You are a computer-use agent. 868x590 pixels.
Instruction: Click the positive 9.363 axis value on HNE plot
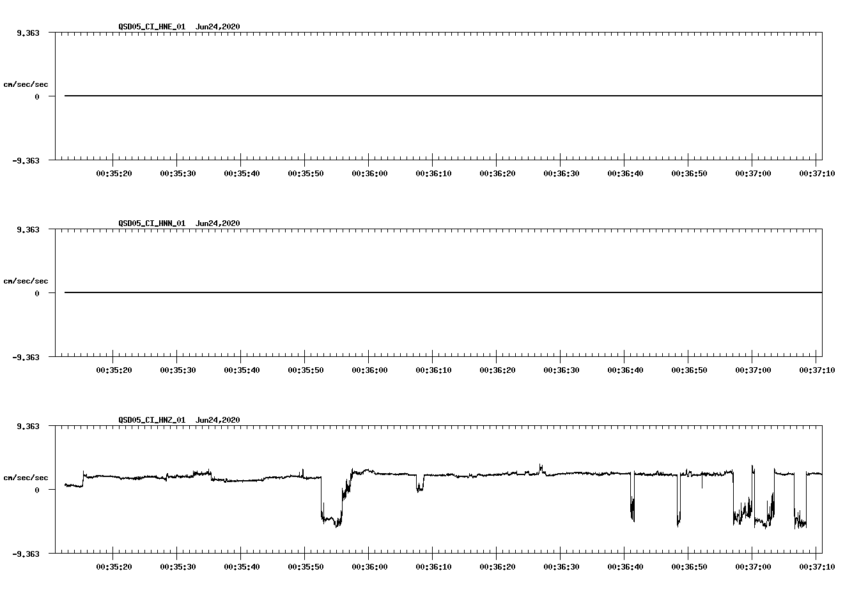pyautogui.click(x=28, y=33)
